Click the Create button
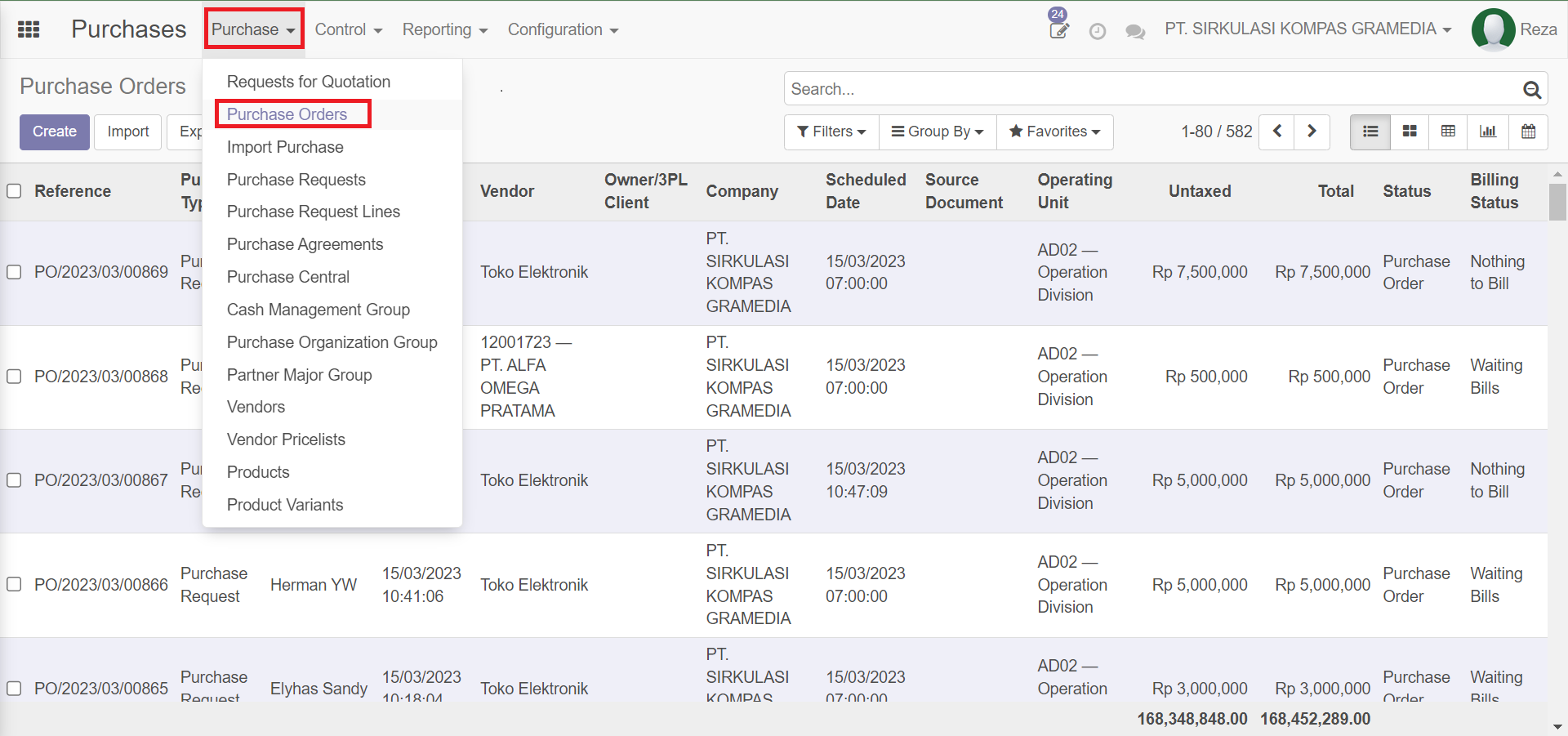Viewport: 1568px width, 736px height. 55,132
